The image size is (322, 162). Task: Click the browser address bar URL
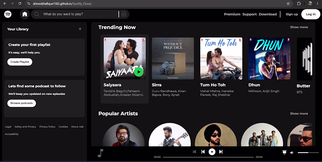[x=62, y=4]
